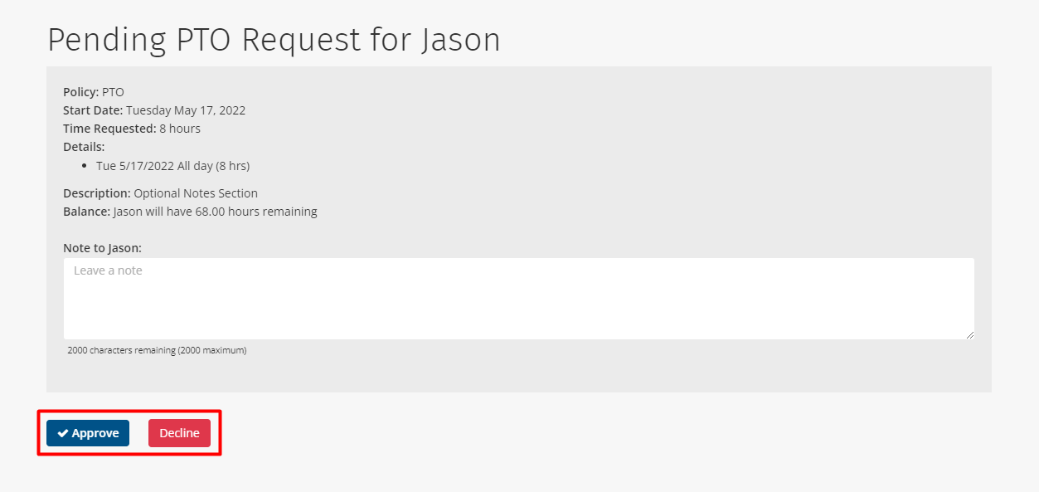
Task: Click the Time Requested 8 hours text
Action: click(x=132, y=129)
